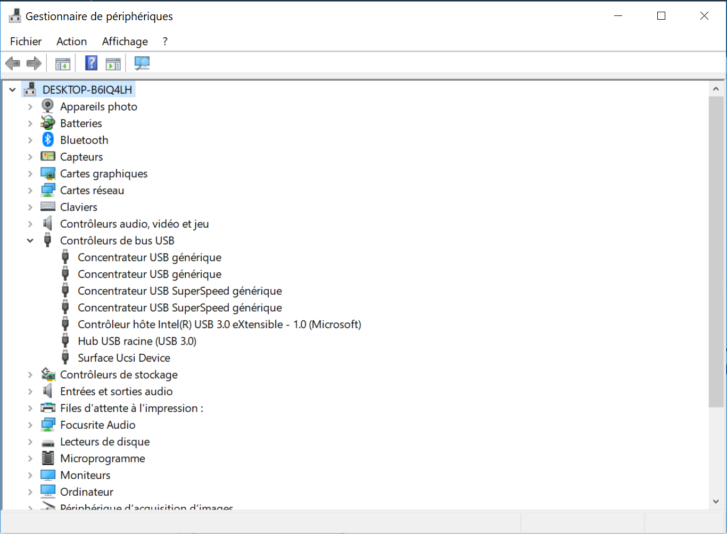Screen dimensions: 727x534
Task: Collapse the Contrôleurs de bus USB category
Action: [x=30, y=241]
